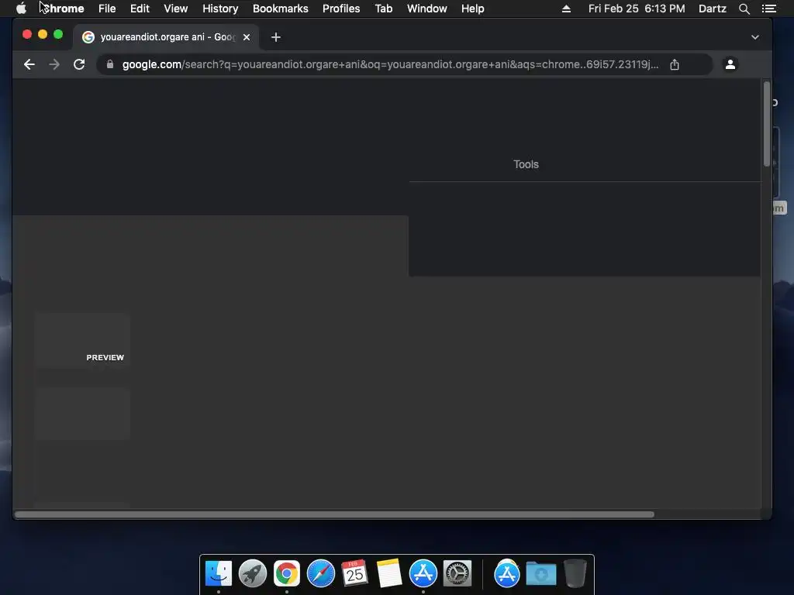Viewport: 794px width, 595px height.
Task: Click the date and time in the menu bar
Action: [x=637, y=9]
